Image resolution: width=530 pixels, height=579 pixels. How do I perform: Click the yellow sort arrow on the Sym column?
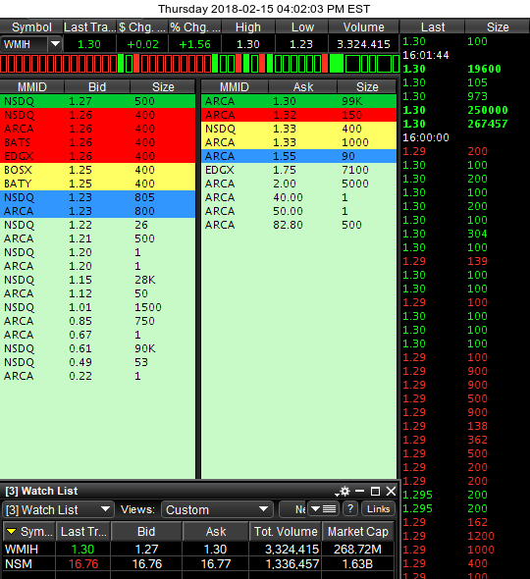click(x=12, y=531)
